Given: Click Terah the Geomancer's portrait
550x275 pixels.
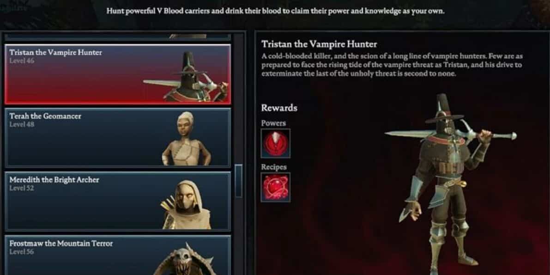Looking at the screenshot, I should [x=186, y=139].
